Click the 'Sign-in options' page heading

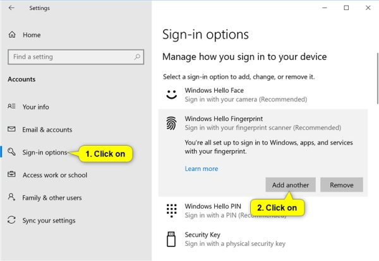(x=205, y=35)
